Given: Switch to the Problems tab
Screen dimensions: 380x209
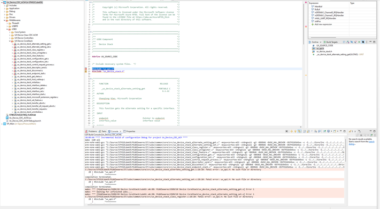Looking at the screenshot, I should point(91,131).
